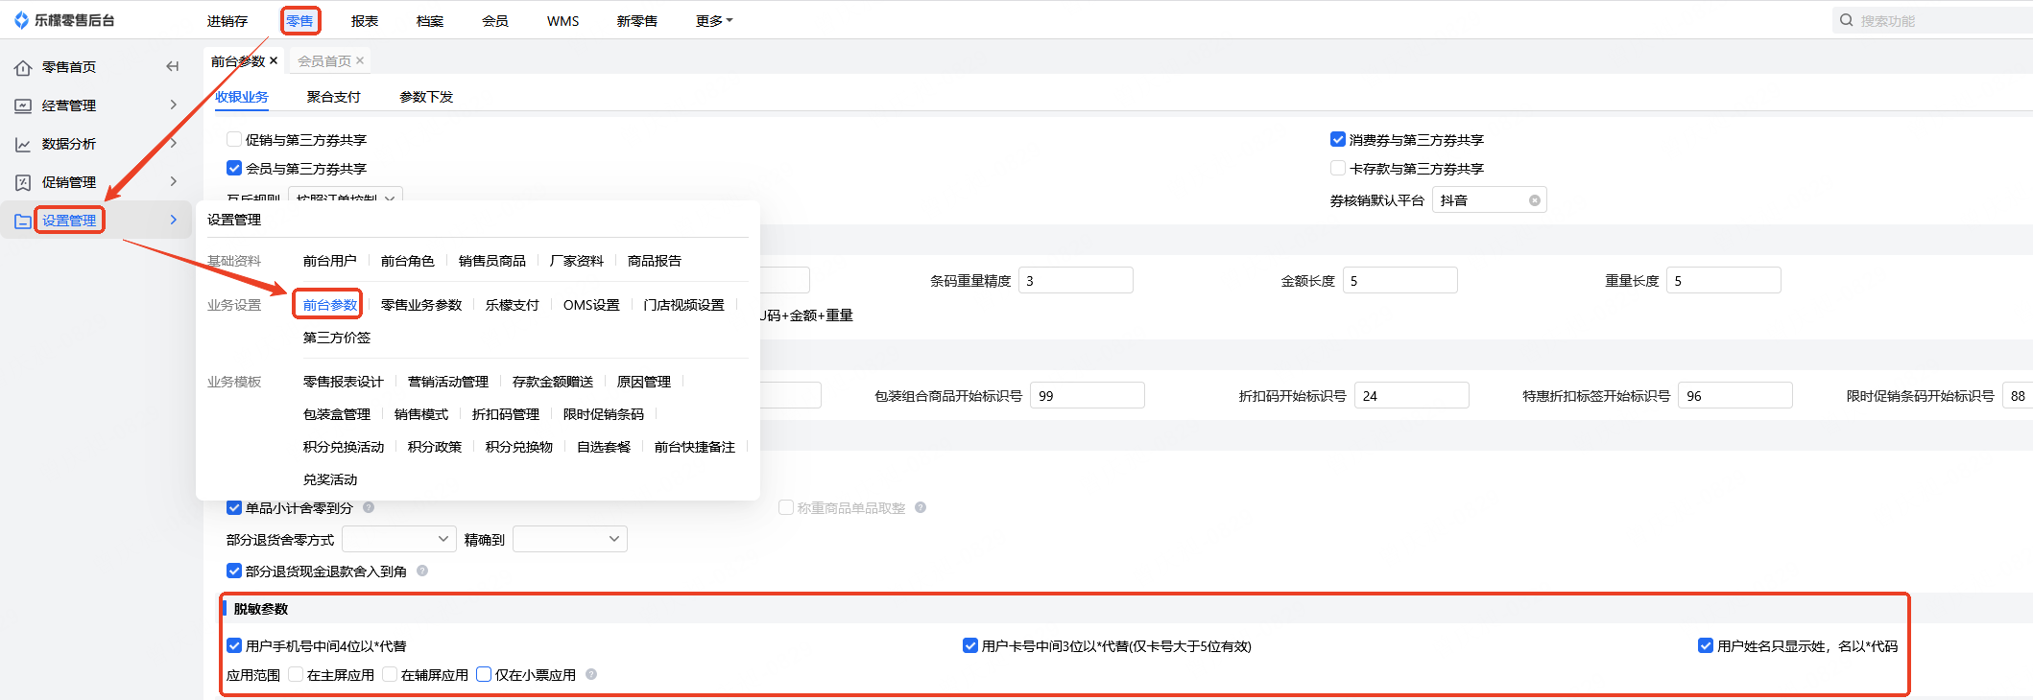The height and width of the screenshot is (700, 2033).
Task: Open 兑奖活动 link
Action: point(330,479)
